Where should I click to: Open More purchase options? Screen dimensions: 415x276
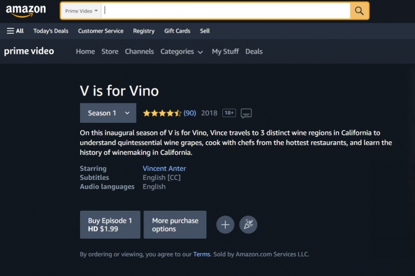[175, 224]
